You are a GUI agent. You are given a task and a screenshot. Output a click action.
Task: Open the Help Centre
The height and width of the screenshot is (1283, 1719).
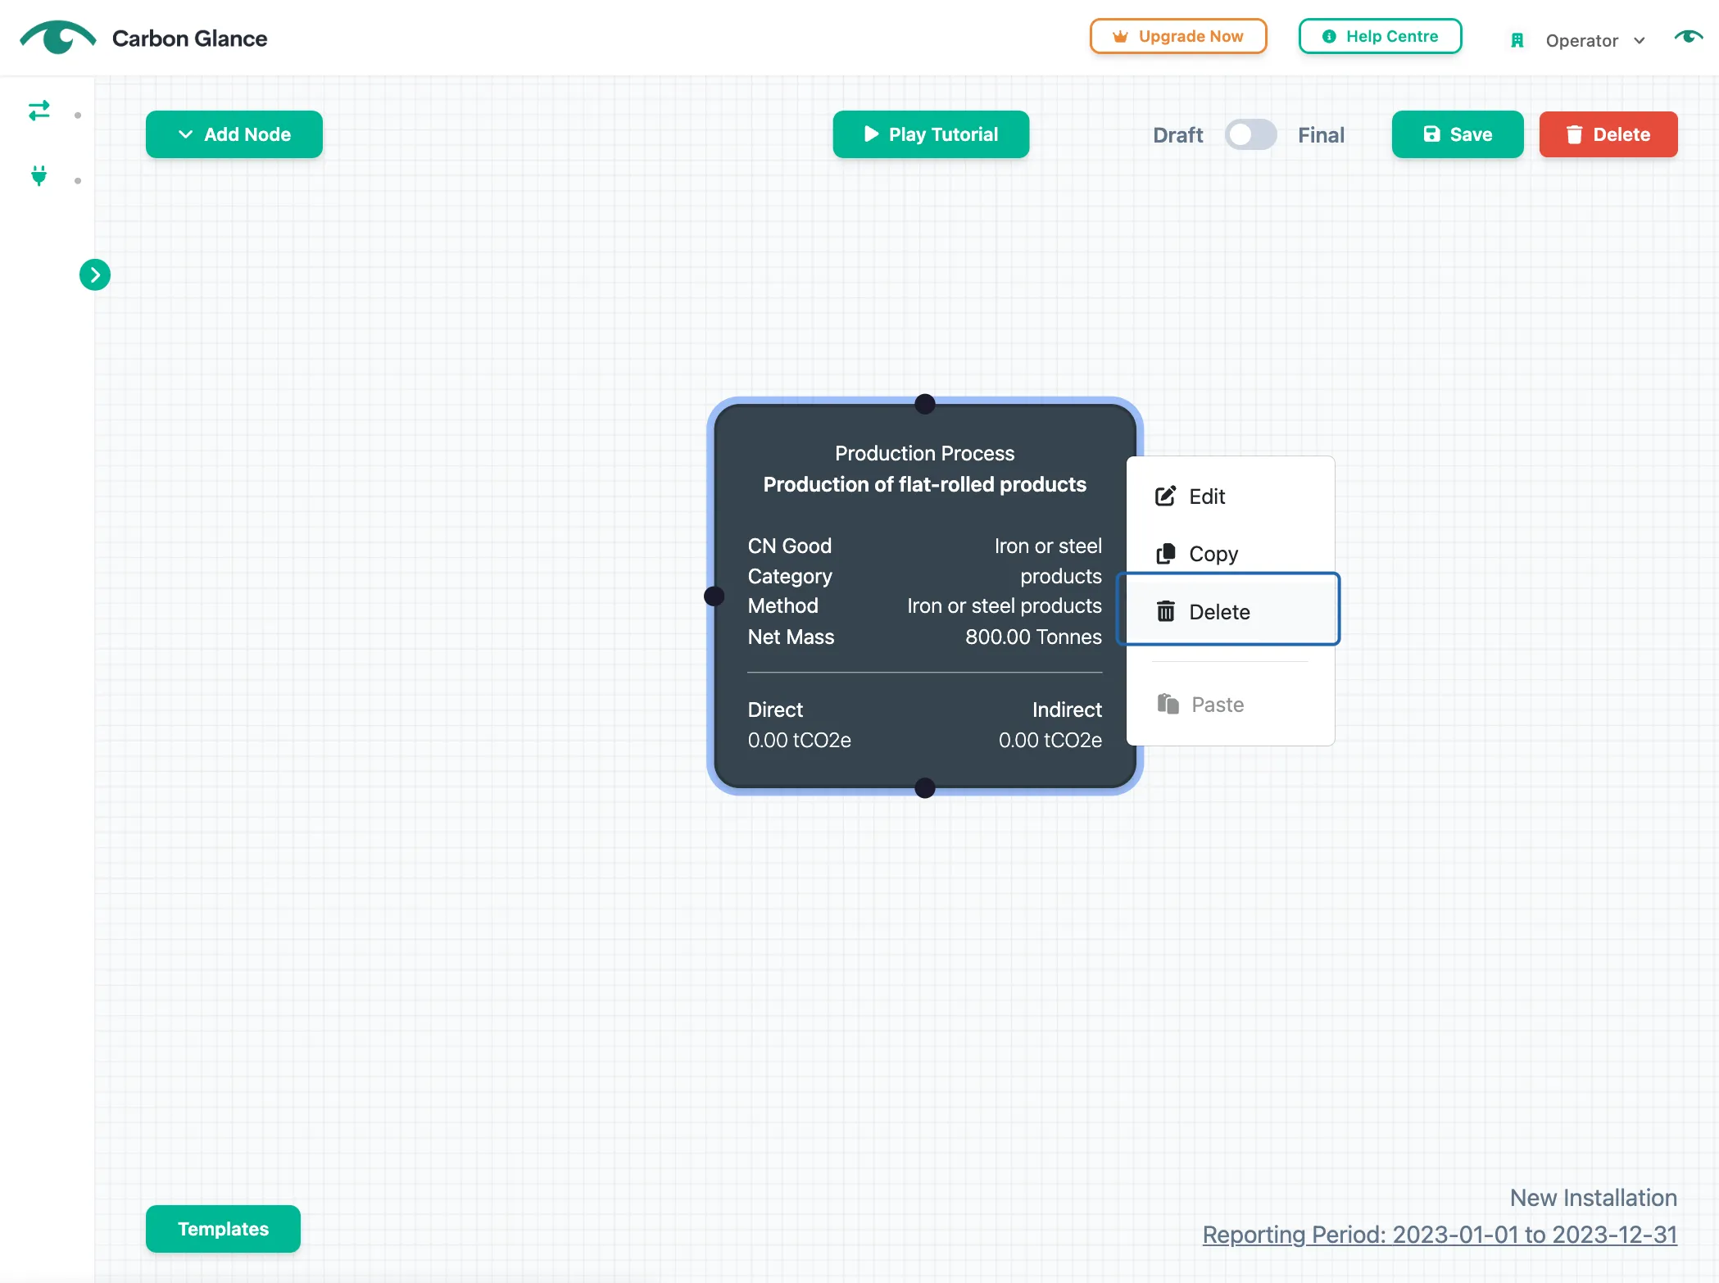(x=1381, y=36)
